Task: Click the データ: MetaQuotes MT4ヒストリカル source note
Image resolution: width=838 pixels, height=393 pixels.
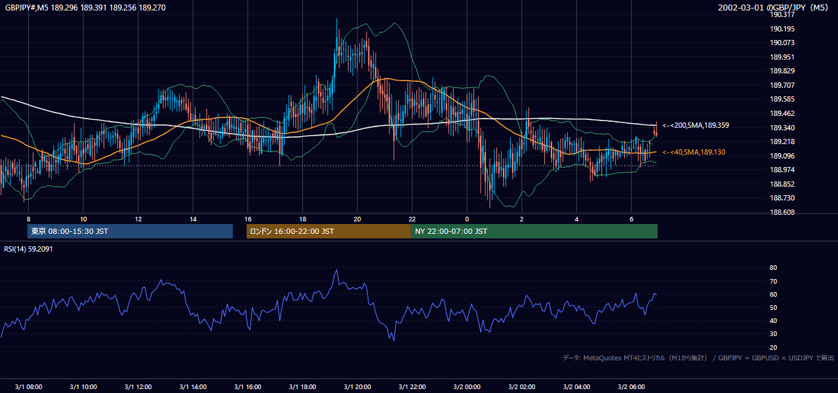Action: 698,358
